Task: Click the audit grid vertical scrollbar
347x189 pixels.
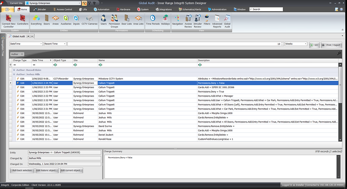Action: click(340, 102)
